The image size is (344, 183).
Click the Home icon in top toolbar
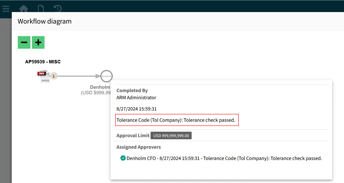tap(23, 8)
